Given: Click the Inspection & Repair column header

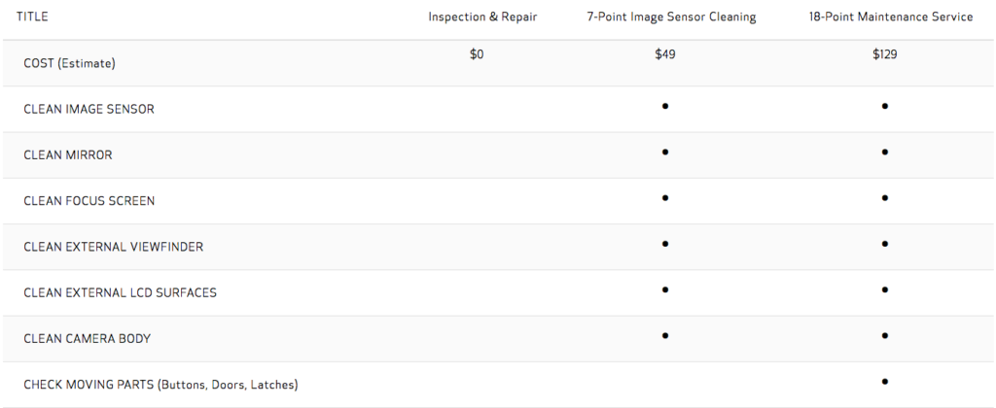Looking at the screenshot, I should click(482, 17).
